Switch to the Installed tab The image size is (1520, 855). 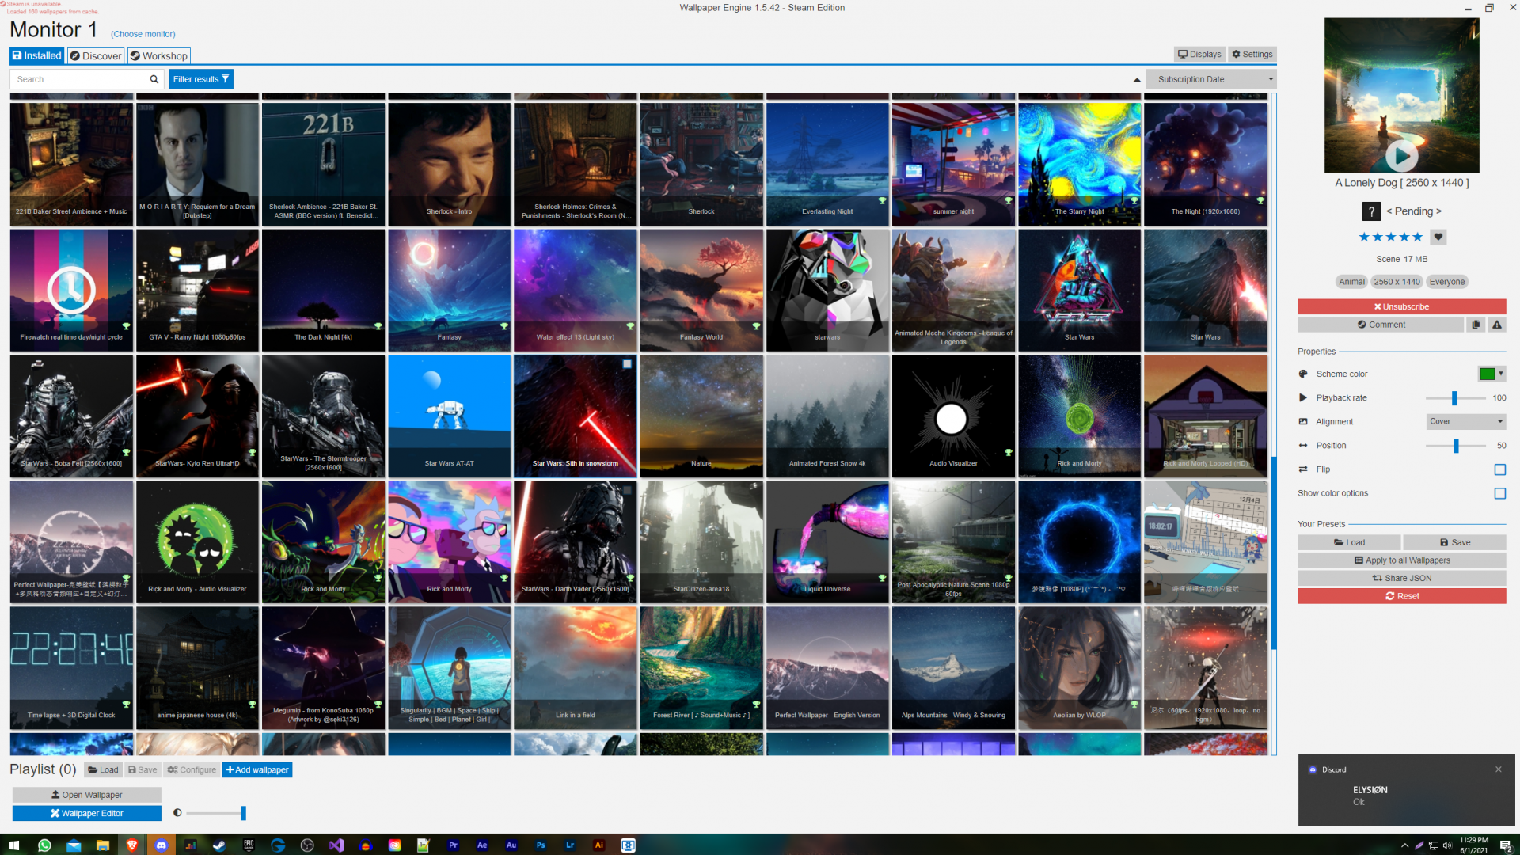click(36, 56)
